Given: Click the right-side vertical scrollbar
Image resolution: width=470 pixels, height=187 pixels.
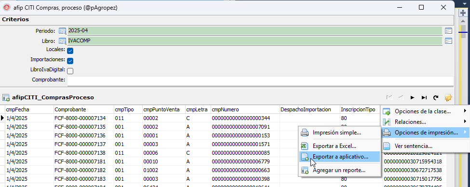Looking at the screenshot, I should click(463, 102).
